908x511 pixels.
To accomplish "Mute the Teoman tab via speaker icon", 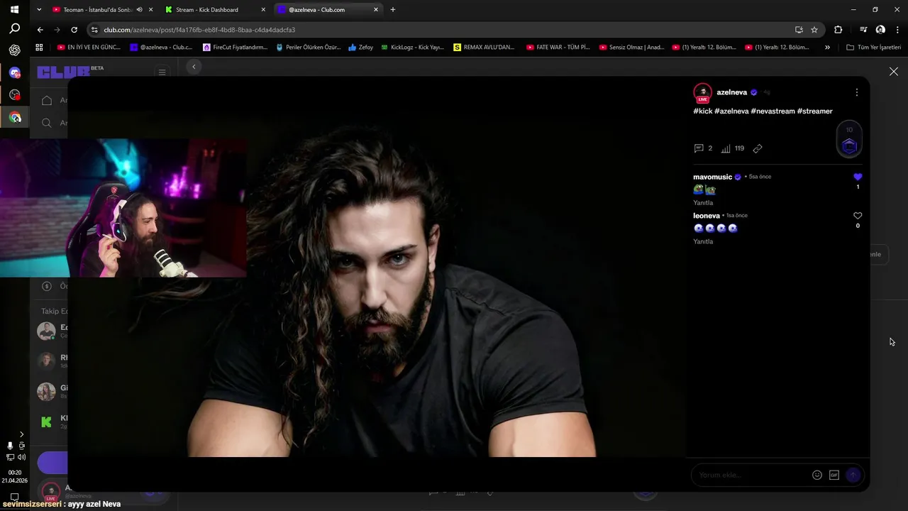I will pyautogui.click(x=139, y=10).
